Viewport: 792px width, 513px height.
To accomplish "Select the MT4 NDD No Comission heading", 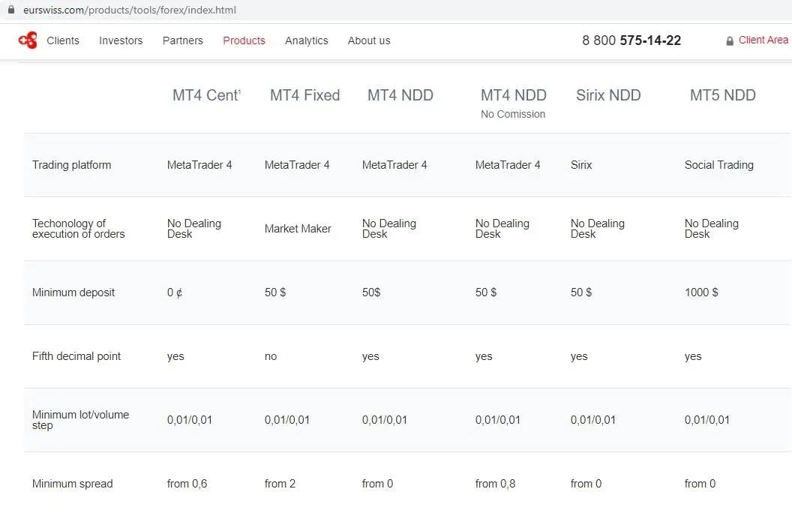I will click(513, 103).
